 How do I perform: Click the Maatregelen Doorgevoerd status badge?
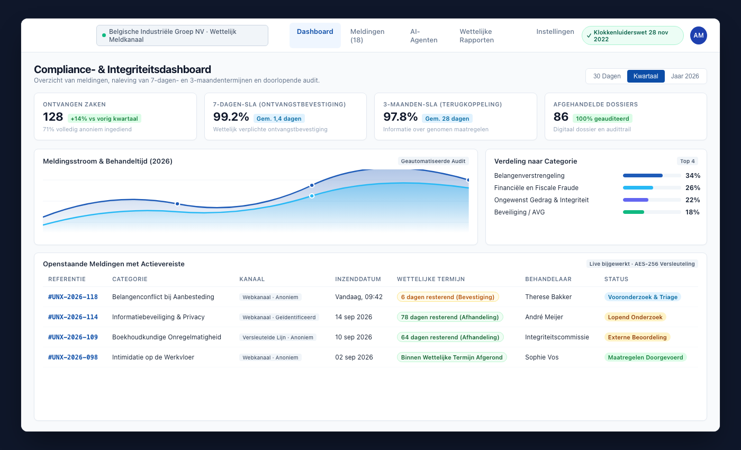coord(646,357)
